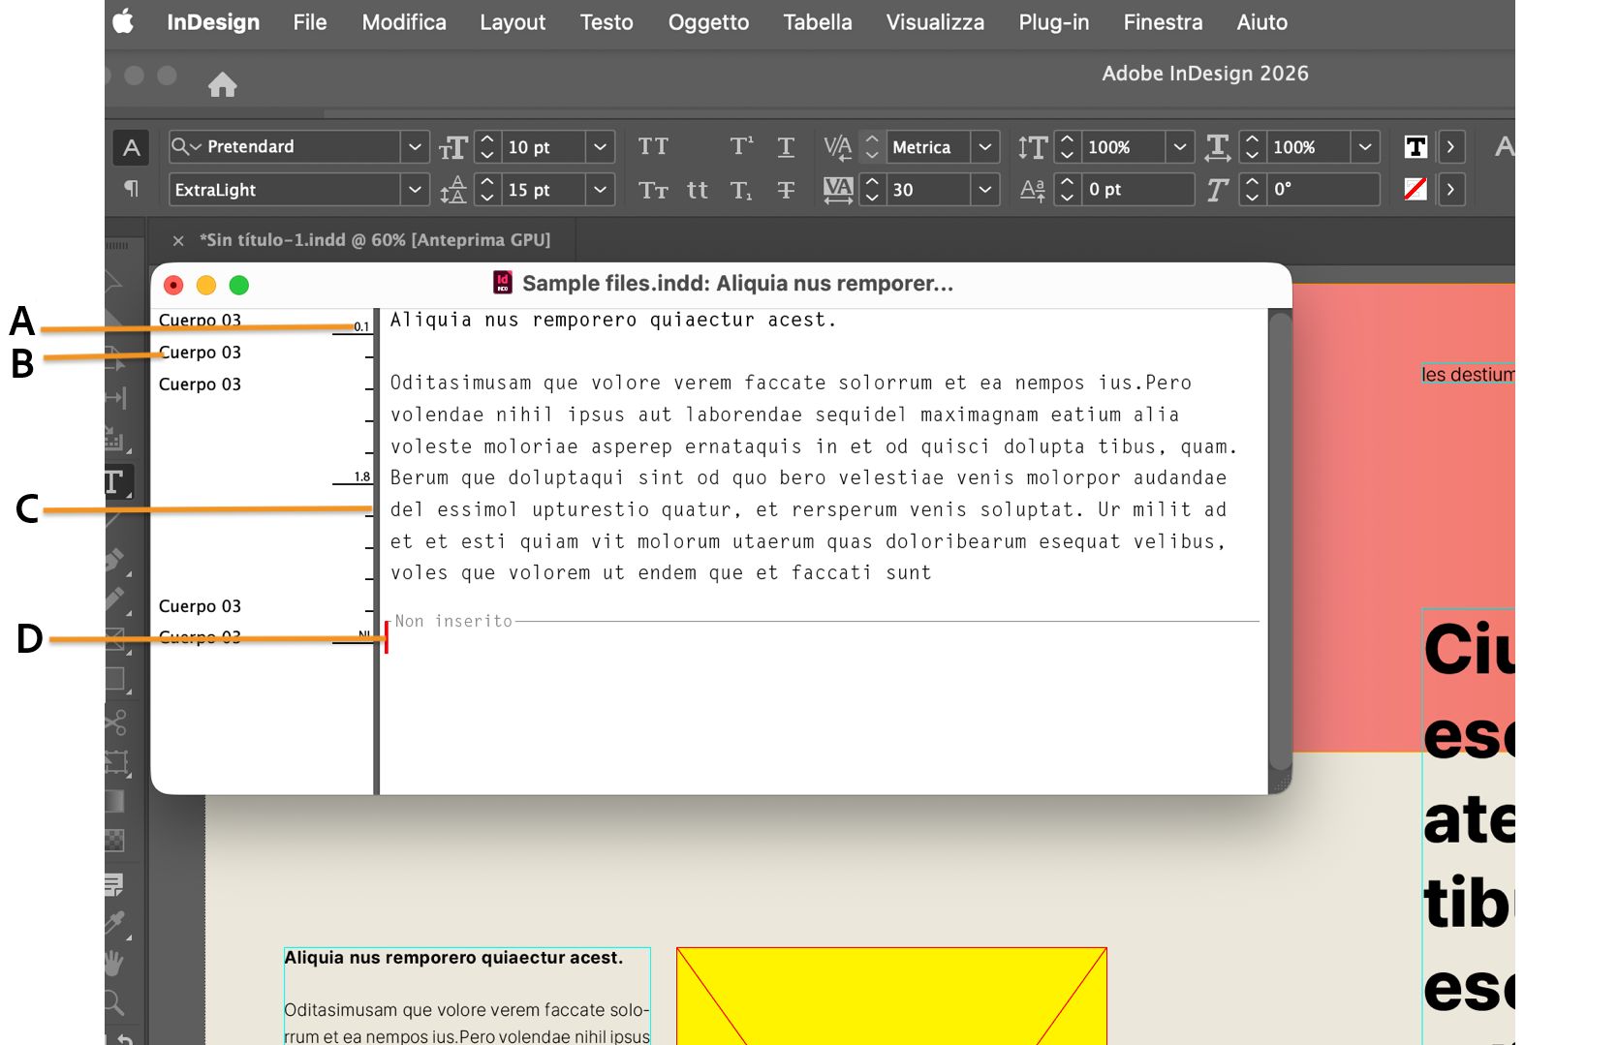
Task: Select the Eyedropper tool
Action: pyautogui.click(x=115, y=924)
